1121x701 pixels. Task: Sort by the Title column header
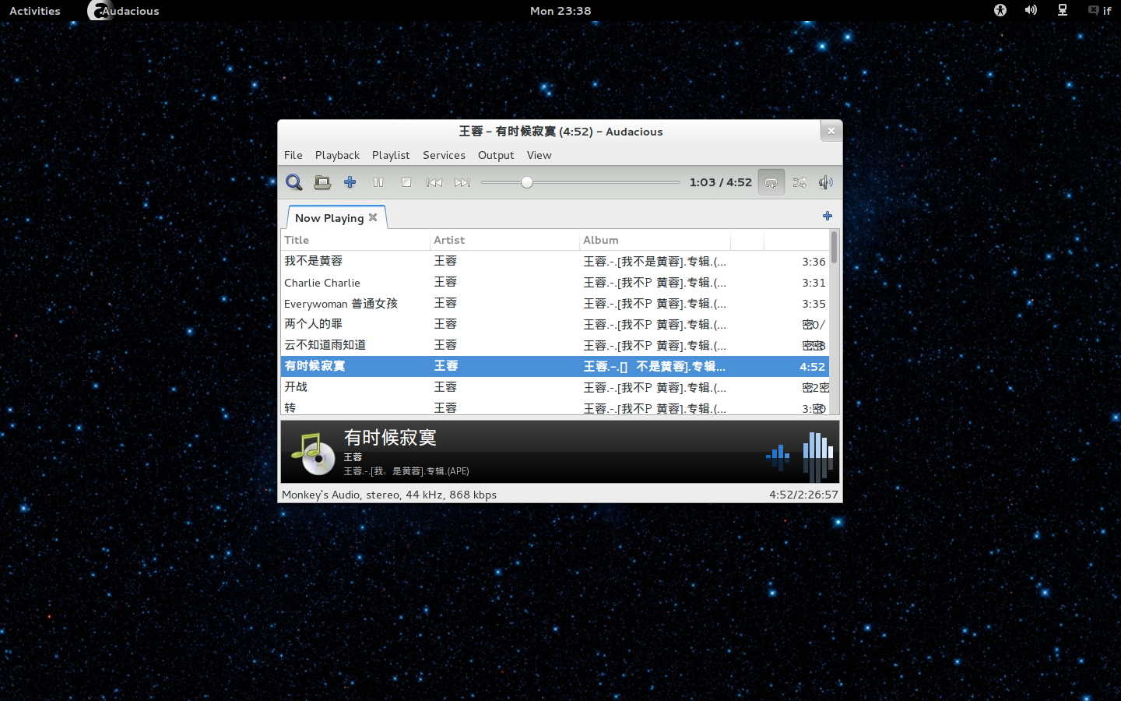coord(355,240)
